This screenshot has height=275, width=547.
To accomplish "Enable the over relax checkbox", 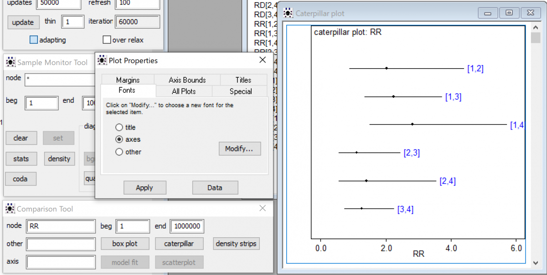I will click(107, 40).
